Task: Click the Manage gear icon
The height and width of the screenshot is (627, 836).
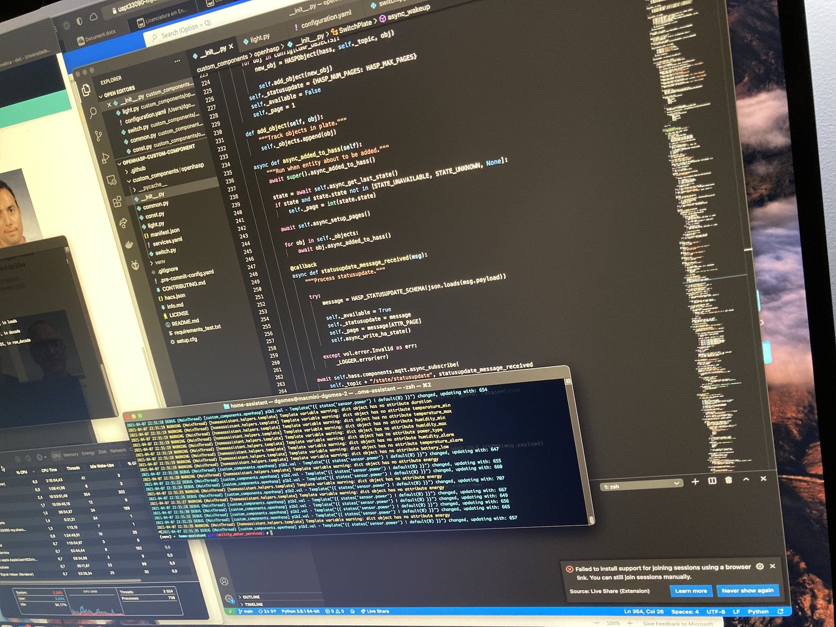Action: click(229, 599)
